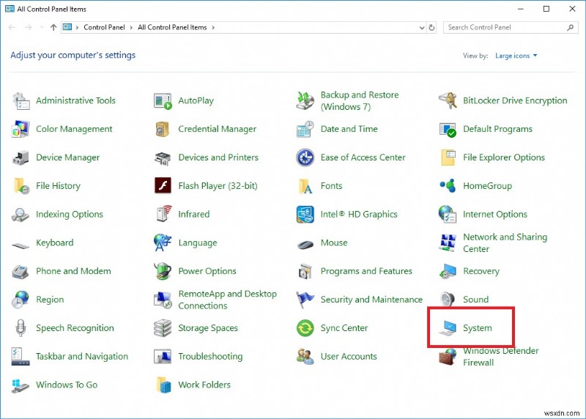Viewport: 586px width, 419px height.
Task: Open Backup and Restore icon
Action: pos(305,101)
